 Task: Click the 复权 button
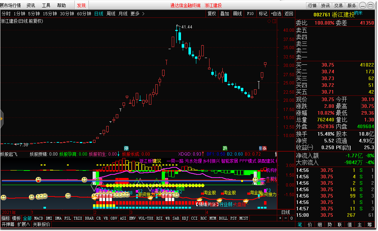click(212, 14)
